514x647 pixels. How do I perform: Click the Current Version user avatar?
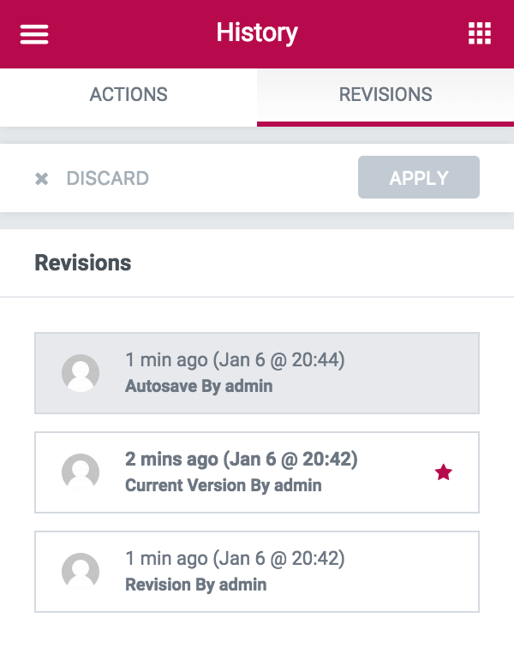81,472
